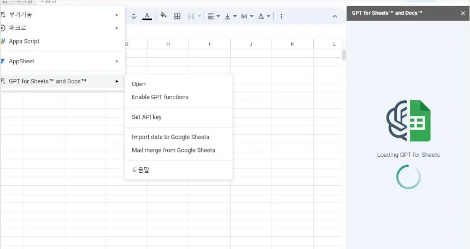Select column J header
Screen dimensions: 470x249
(251, 44)
